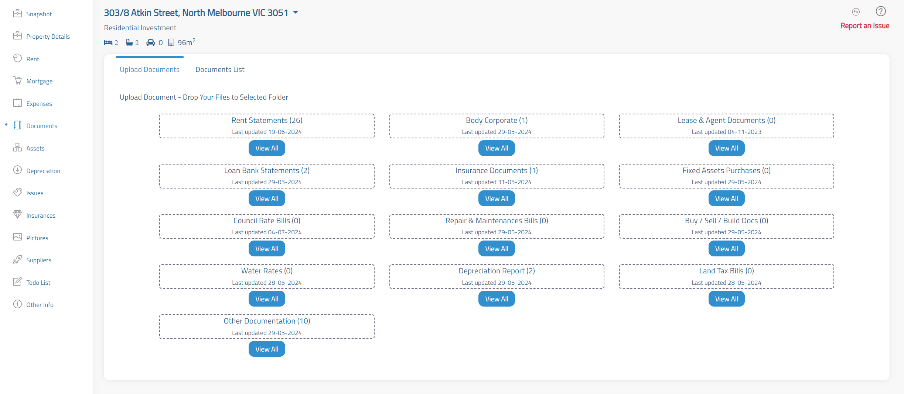904x394 pixels.
Task: View all Depreciation Report documents
Action: [x=497, y=299]
